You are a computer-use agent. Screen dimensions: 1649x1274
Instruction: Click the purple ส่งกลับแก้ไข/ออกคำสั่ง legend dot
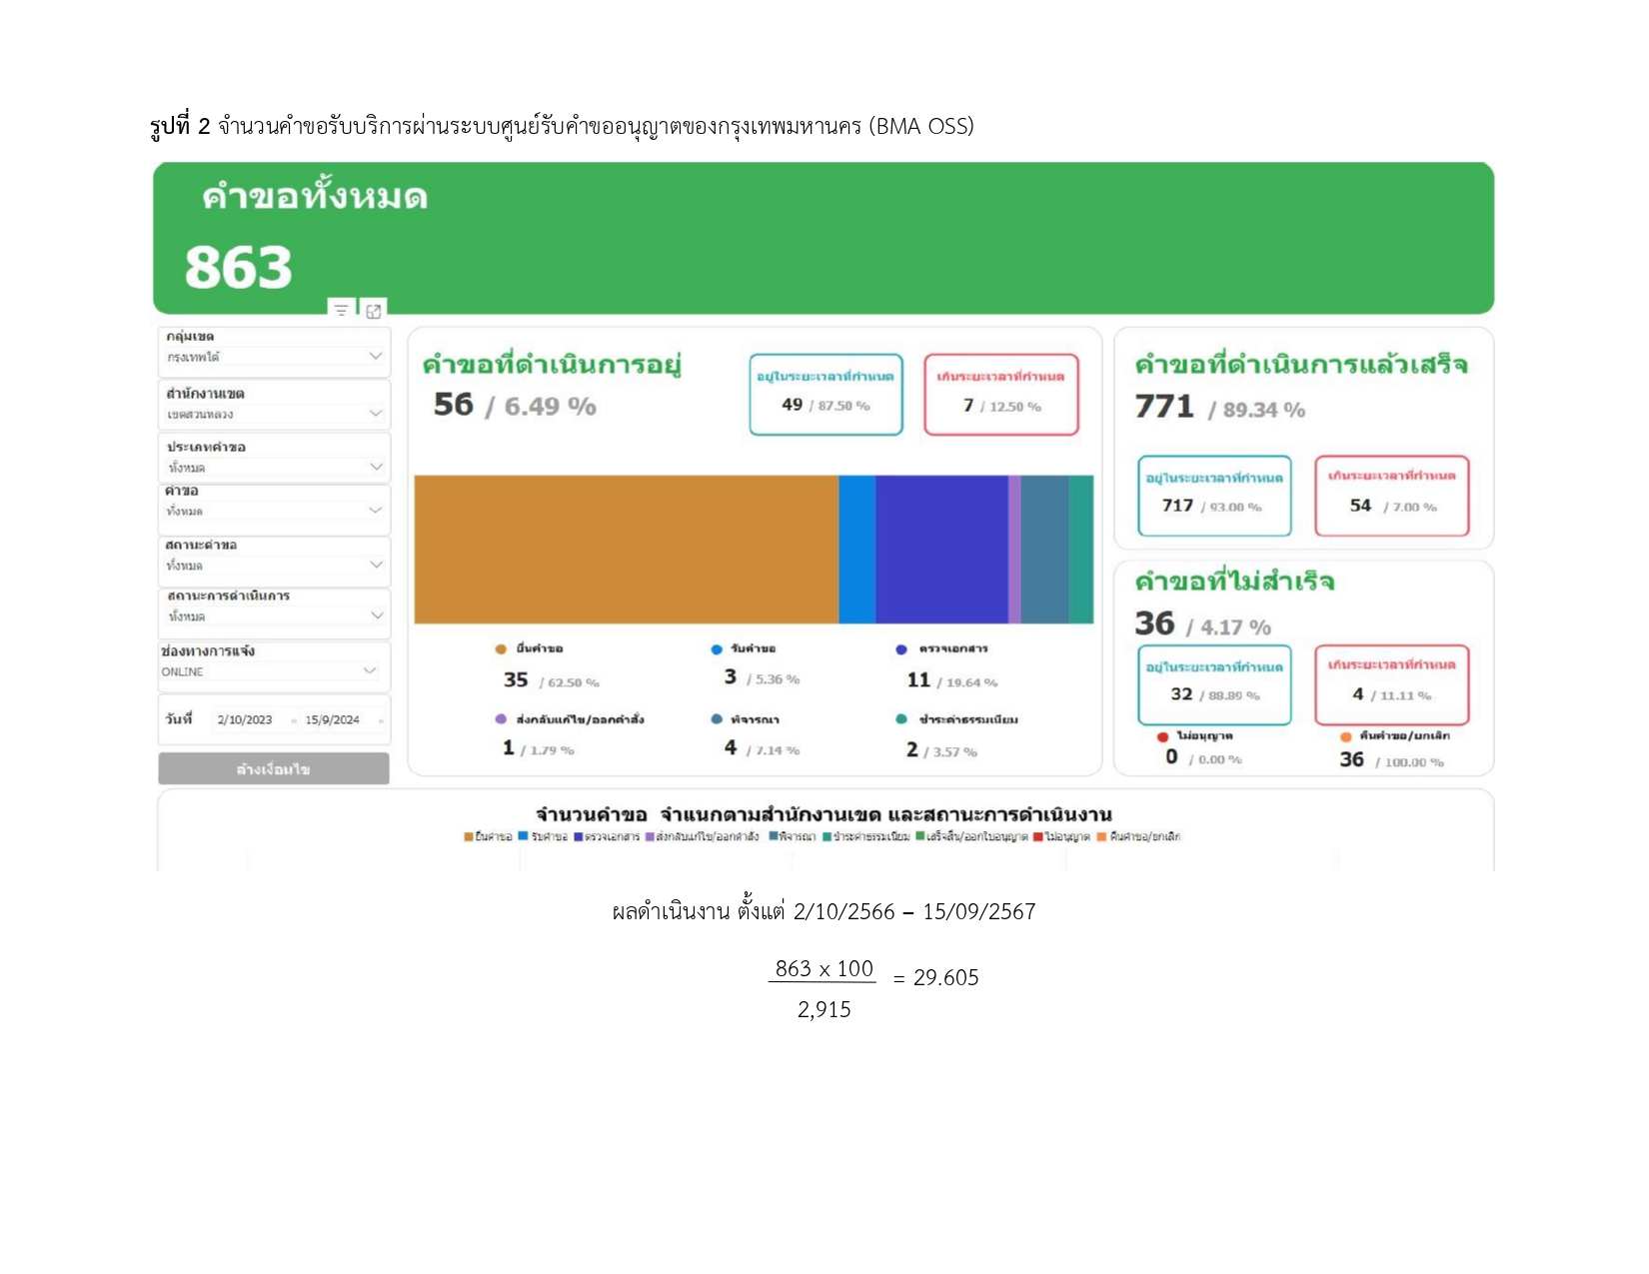(x=501, y=719)
